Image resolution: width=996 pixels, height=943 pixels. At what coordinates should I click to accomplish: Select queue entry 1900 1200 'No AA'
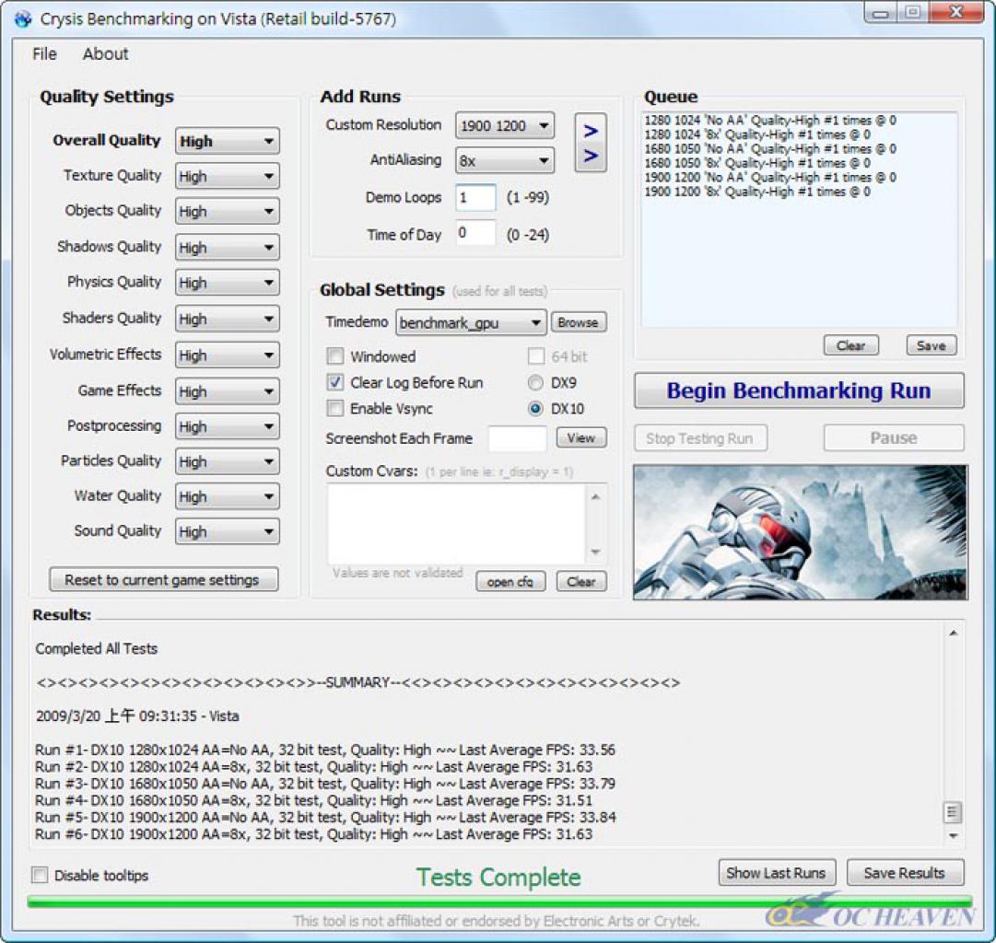(x=770, y=177)
